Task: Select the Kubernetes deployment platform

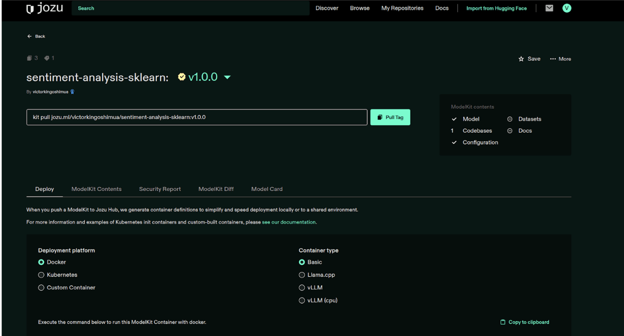Action: pos(41,275)
